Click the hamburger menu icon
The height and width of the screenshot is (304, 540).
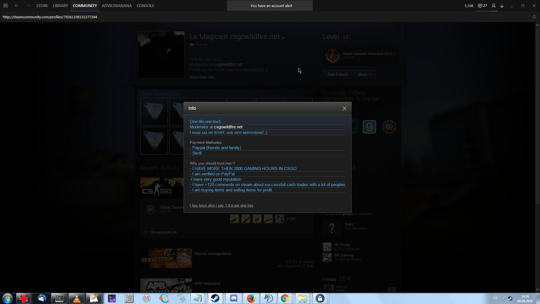point(6,6)
